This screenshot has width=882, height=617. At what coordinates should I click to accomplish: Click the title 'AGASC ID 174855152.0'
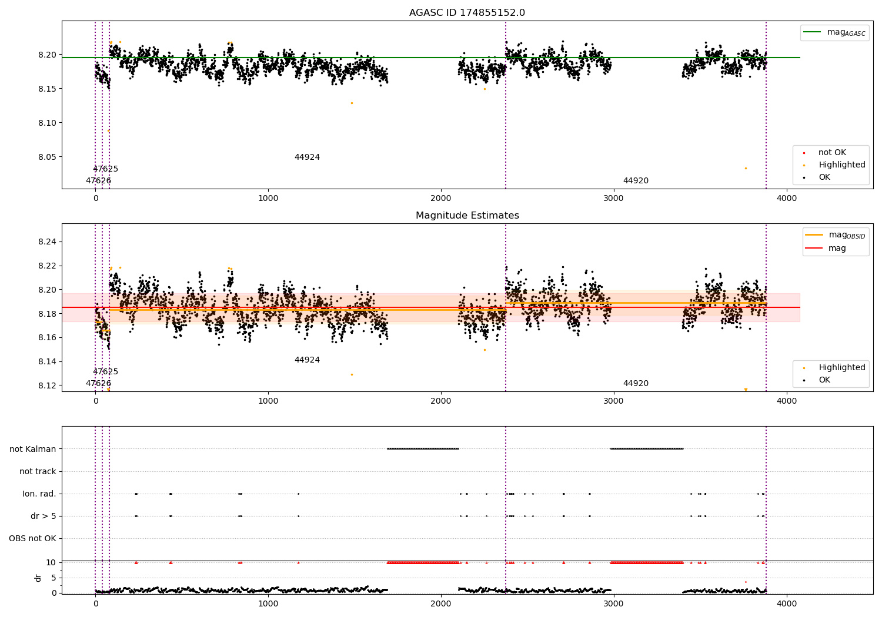pos(467,13)
